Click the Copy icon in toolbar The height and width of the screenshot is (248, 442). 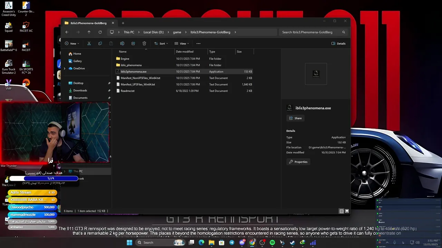pos(100,43)
